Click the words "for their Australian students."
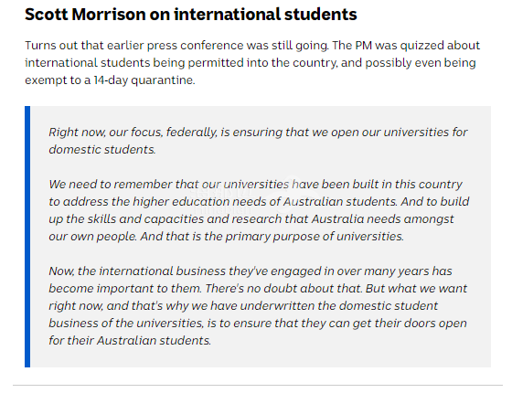The height and width of the screenshot is (393, 512). (130, 340)
